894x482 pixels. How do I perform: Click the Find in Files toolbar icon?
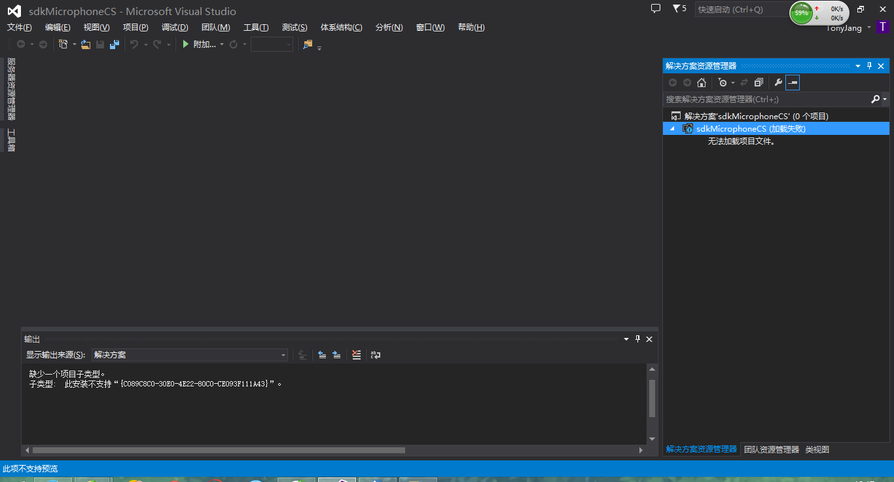pyautogui.click(x=308, y=45)
